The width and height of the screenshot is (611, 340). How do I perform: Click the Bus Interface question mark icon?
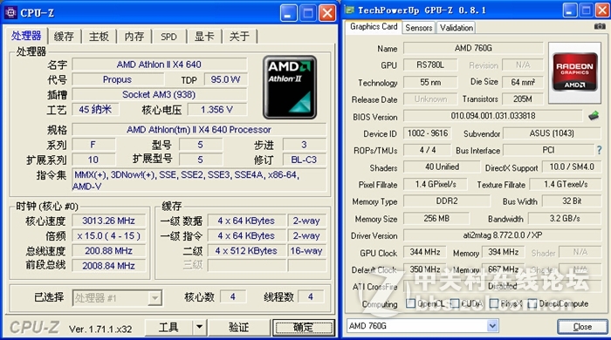tap(600, 150)
